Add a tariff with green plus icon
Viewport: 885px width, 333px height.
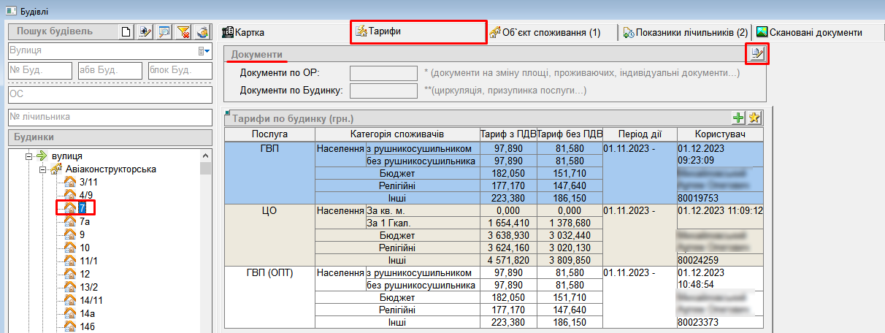pos(739,118)
